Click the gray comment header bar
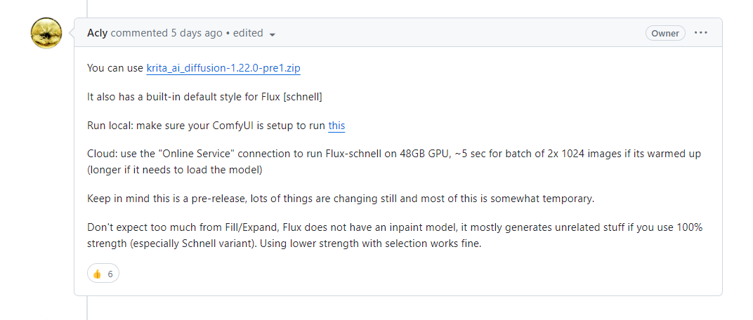The height and width of the screenshot is (320, 753). coord(398,32)
